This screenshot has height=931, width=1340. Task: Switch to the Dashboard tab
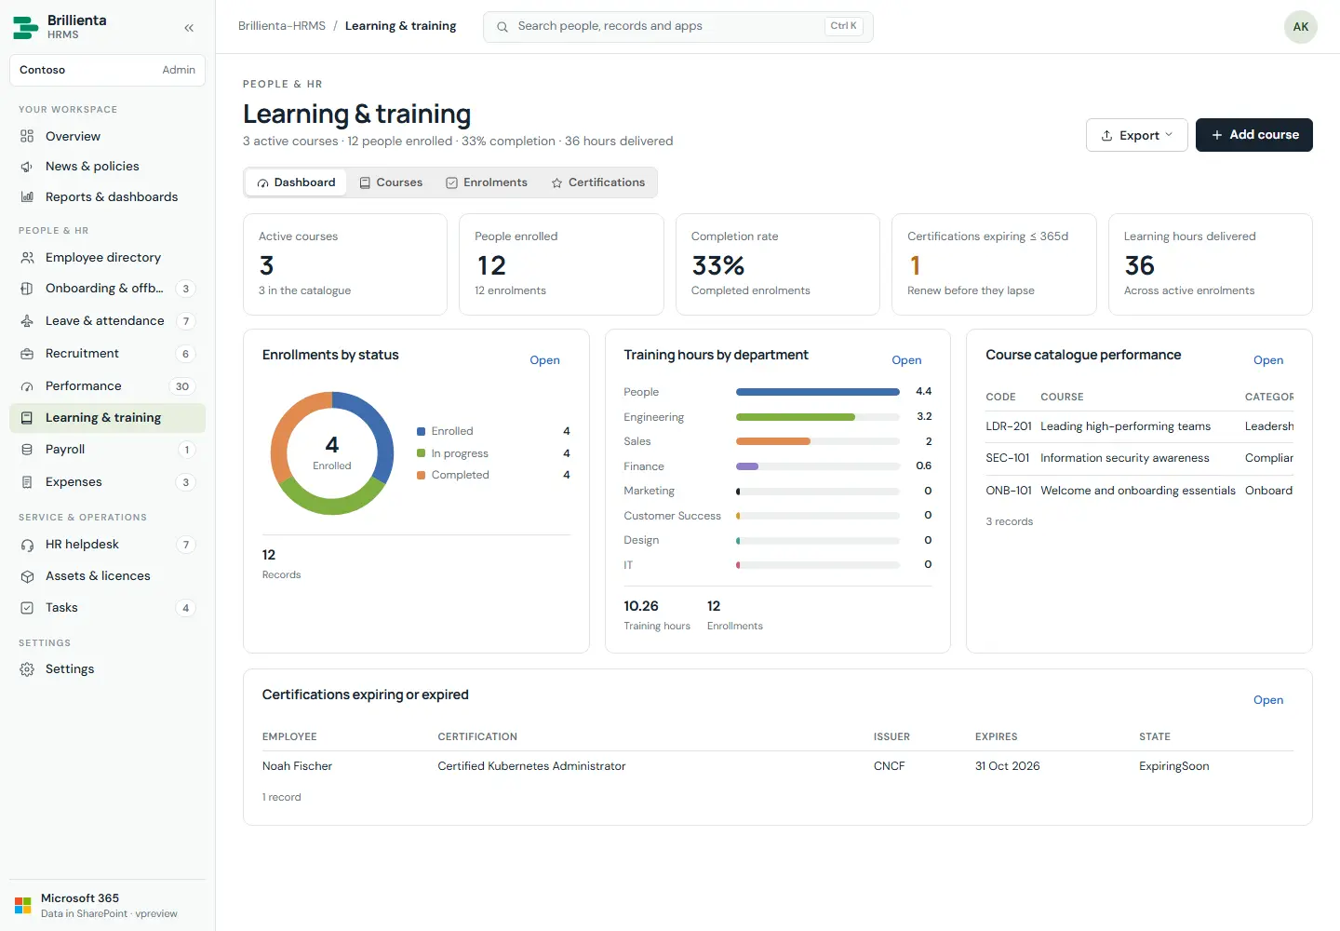(296, 182)
